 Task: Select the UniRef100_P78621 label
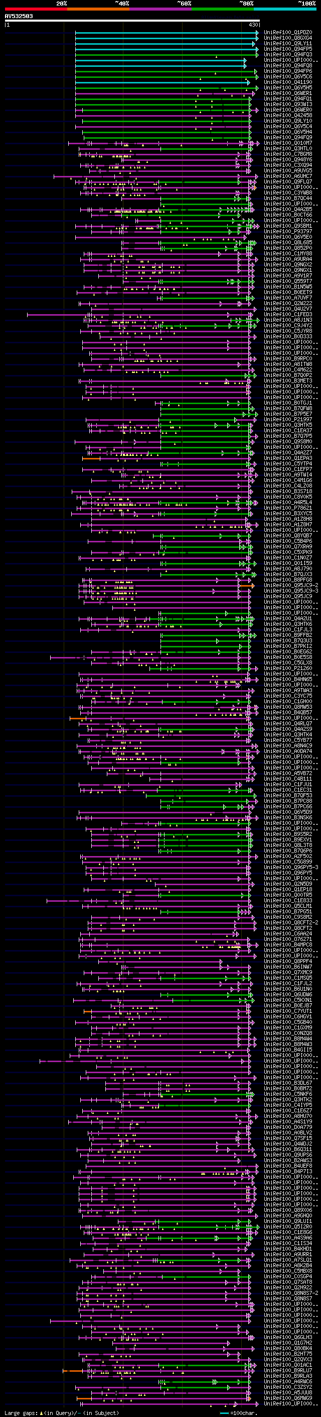(288, 508)
